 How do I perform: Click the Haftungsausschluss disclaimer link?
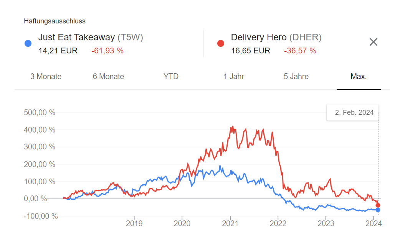[55, 21]
